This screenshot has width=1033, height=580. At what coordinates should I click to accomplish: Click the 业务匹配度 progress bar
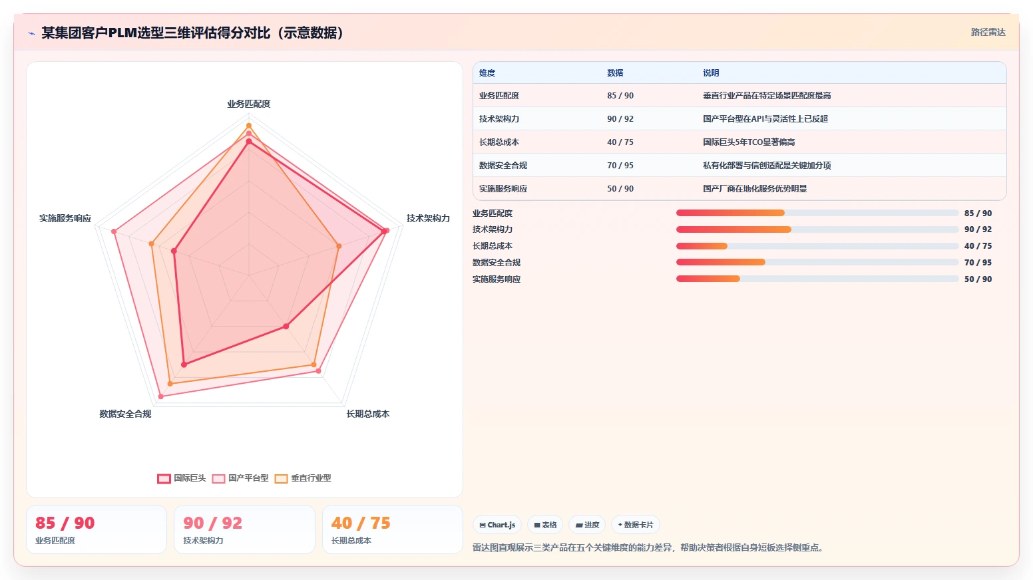coord(817,213)
